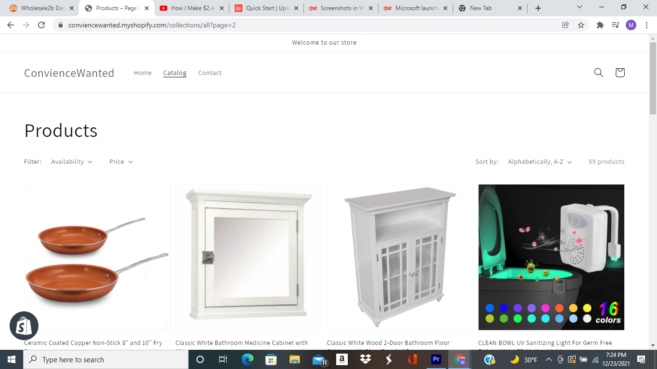Open the Chrome extensions puzzle icon

click(600, 25)
